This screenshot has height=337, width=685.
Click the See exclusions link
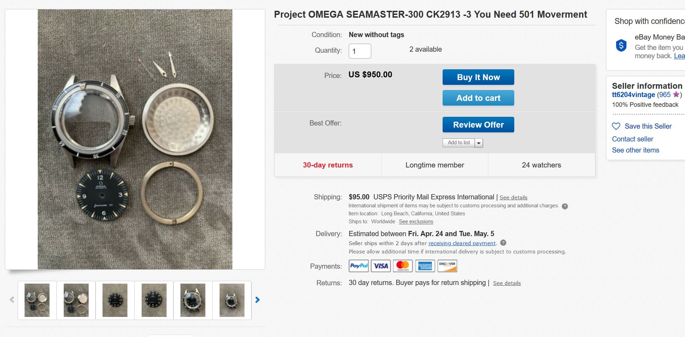pos(416,222)
